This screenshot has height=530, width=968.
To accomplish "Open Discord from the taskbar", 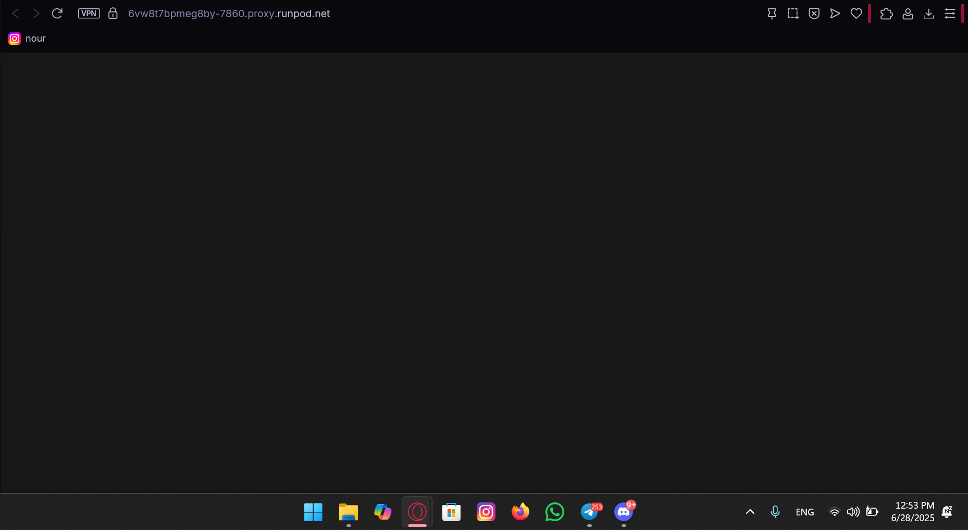I will point(624,512).
